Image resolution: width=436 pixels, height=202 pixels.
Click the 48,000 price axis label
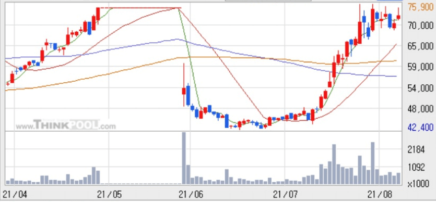[x=420, y=109]
